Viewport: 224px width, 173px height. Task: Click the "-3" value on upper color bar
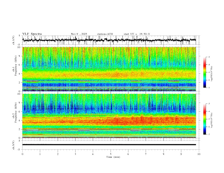pyautogui.click(x=208, y=57)
